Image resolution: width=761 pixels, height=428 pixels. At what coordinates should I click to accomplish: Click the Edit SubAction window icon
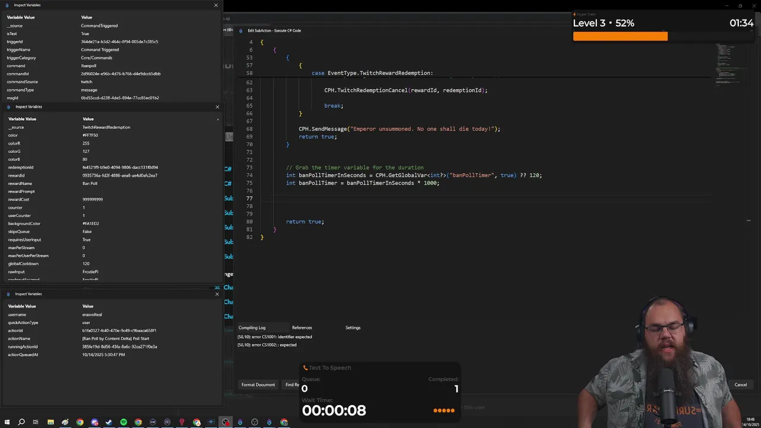[241, 30]
